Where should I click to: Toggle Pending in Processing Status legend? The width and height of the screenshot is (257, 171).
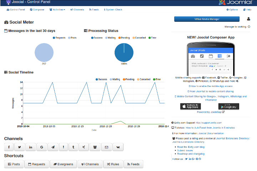(x=124, y=38)
